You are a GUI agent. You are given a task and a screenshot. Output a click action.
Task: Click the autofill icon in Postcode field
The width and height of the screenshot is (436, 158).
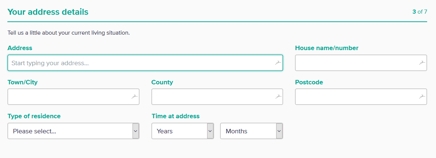[x=422, y=97]
